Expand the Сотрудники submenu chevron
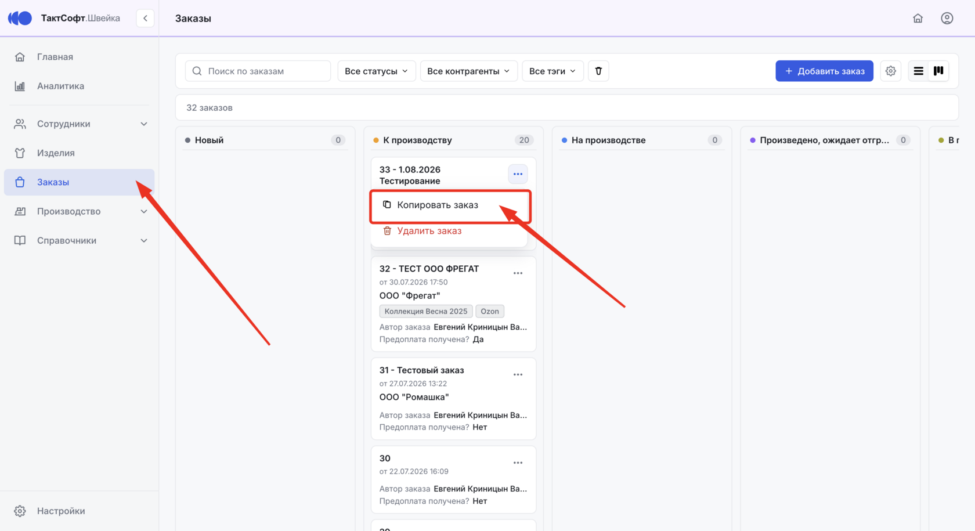This screenshot has width=975, height=531. click(x=144, y=124)
